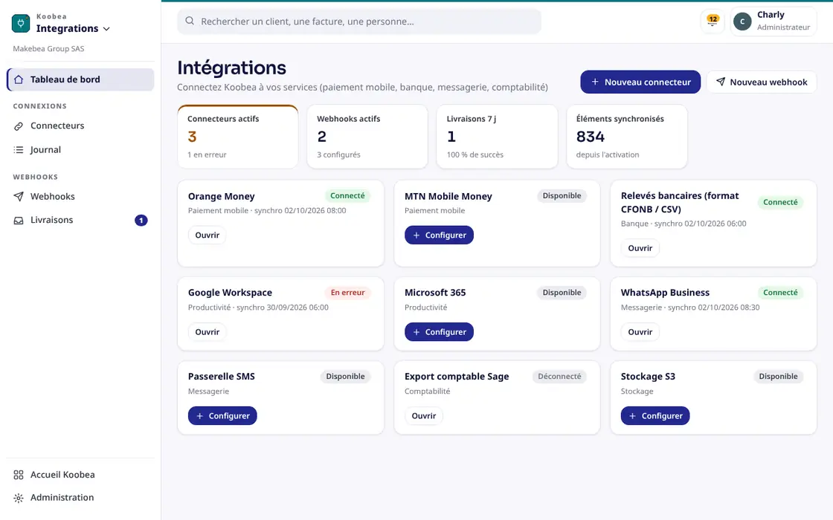Click plus icon in Passerelle SMS Configurer

(200, 416)
